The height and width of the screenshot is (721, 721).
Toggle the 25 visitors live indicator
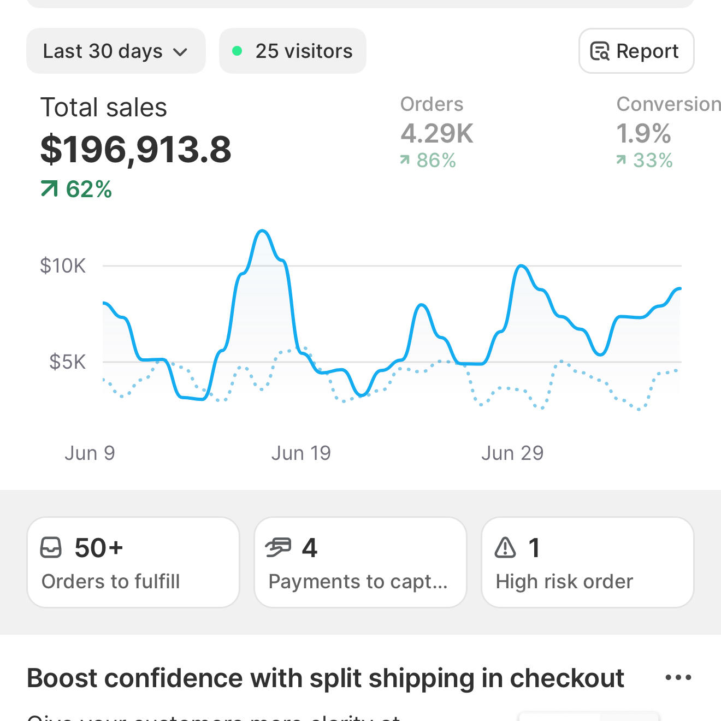[293, 51]
